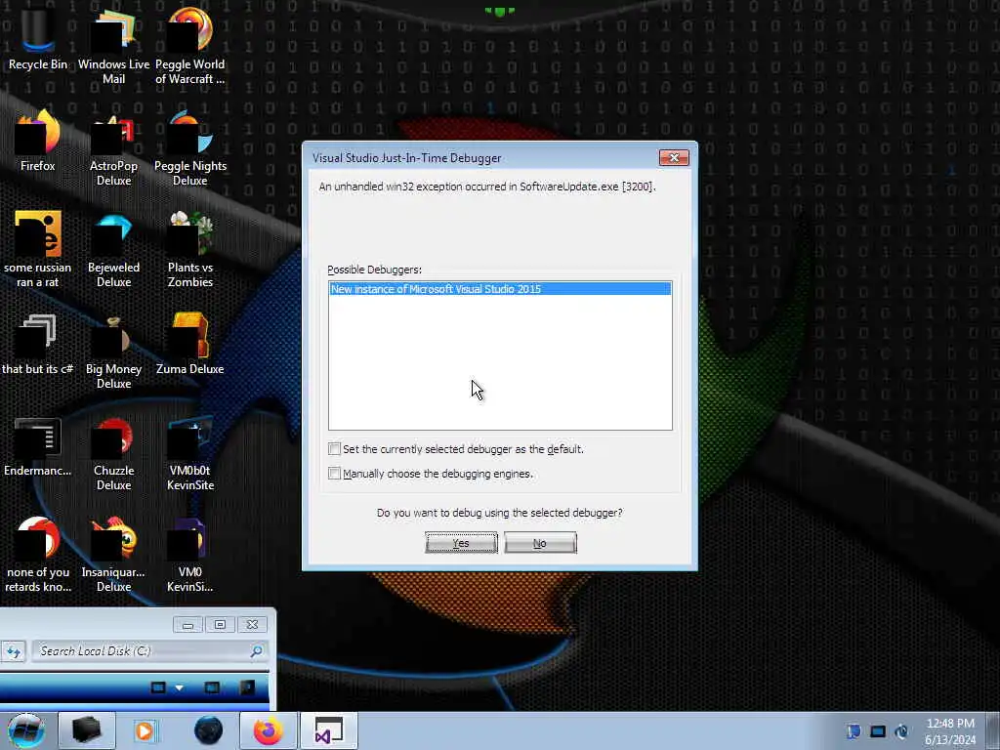Click Yes to debug with selected debugger

(461, 543)
